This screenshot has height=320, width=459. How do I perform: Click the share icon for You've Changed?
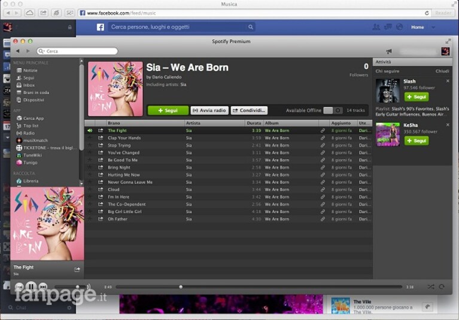click(101, 153)
